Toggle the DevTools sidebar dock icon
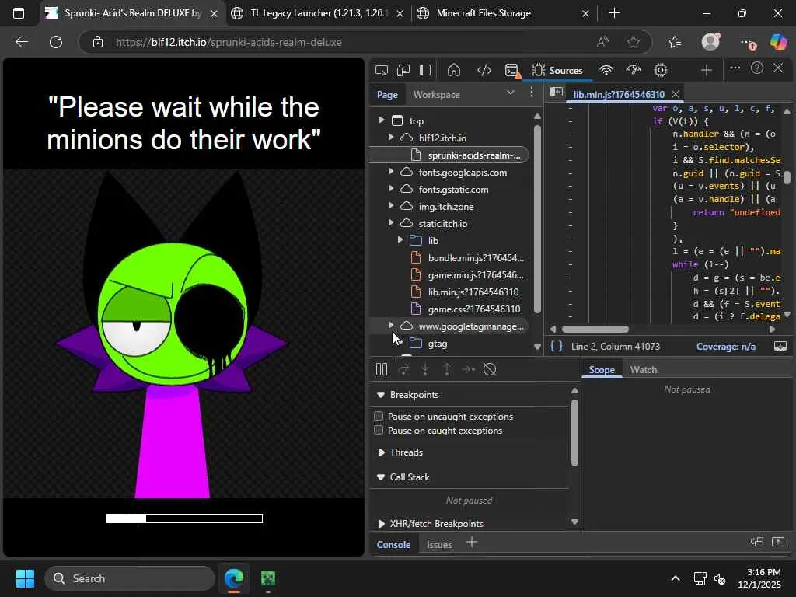Screen dimensions: 796x597 tap(425, 70)
